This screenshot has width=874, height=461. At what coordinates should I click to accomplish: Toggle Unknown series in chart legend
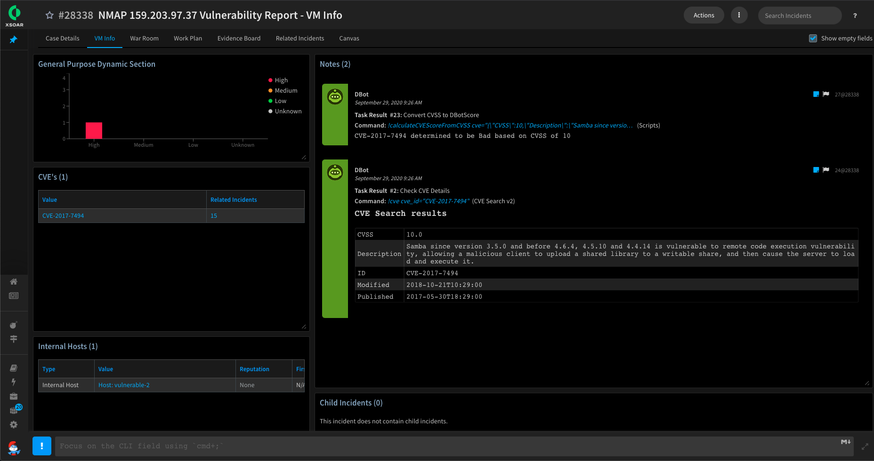[x=285, y=111]
